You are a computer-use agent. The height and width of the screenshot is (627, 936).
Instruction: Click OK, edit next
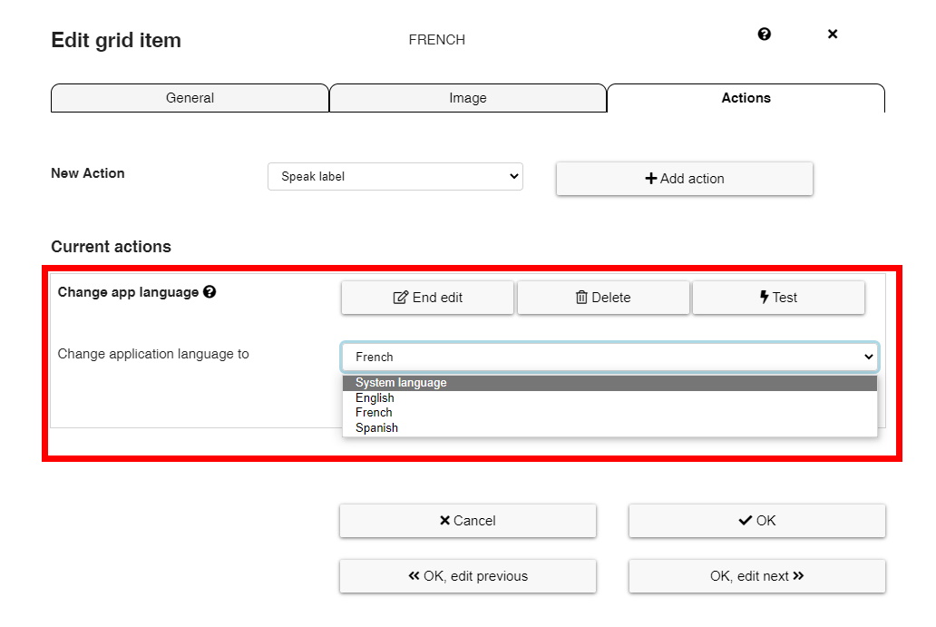757,576
